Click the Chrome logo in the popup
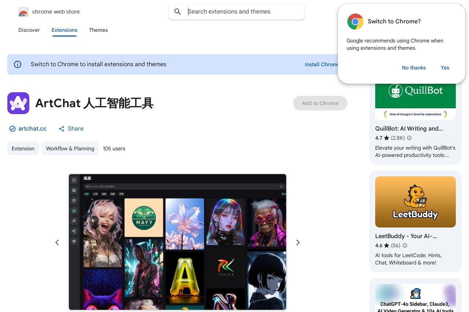Viewport: 469px width, 312px height. [x=355, y=22]
